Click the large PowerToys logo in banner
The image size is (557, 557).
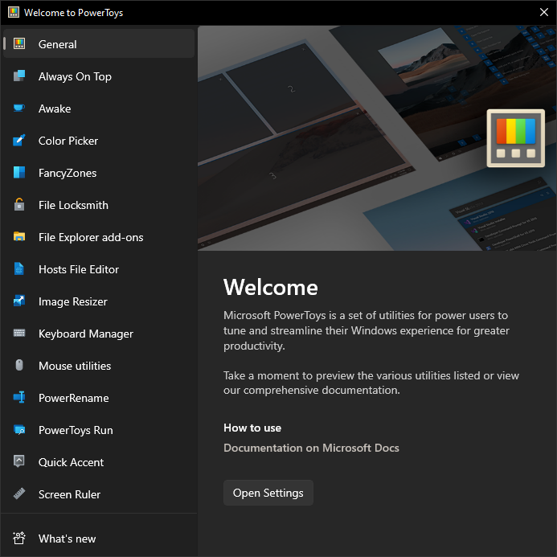click(x=515, y=138)
